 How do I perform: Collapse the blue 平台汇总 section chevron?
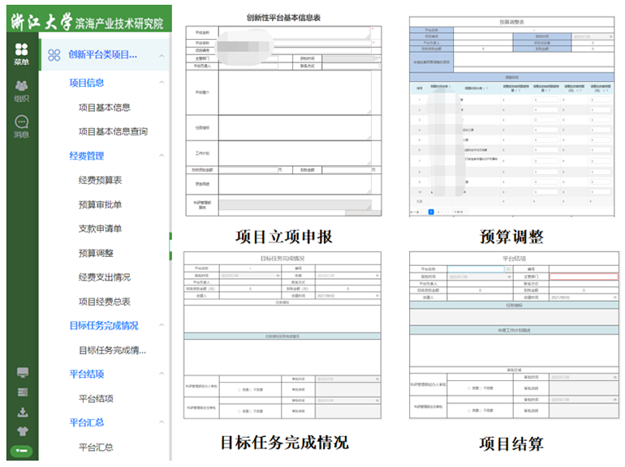162,422
